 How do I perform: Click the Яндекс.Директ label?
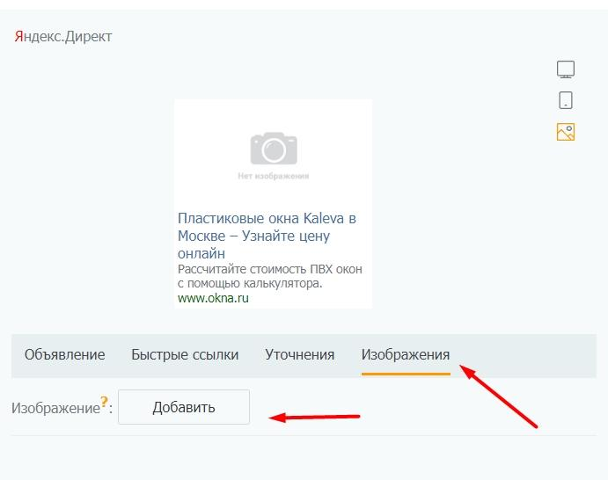point(63,36)
